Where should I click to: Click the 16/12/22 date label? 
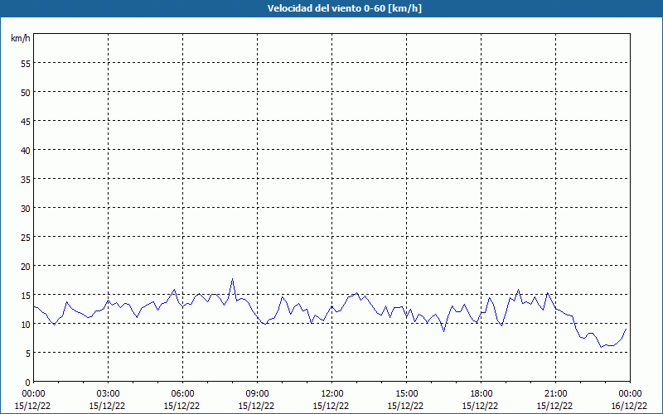629,406
